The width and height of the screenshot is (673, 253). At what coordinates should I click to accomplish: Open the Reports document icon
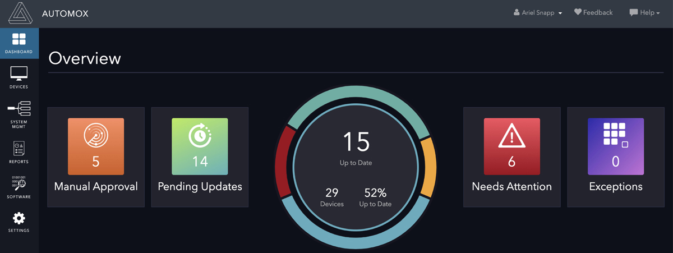pyautogui.click(x=19, y=149)
